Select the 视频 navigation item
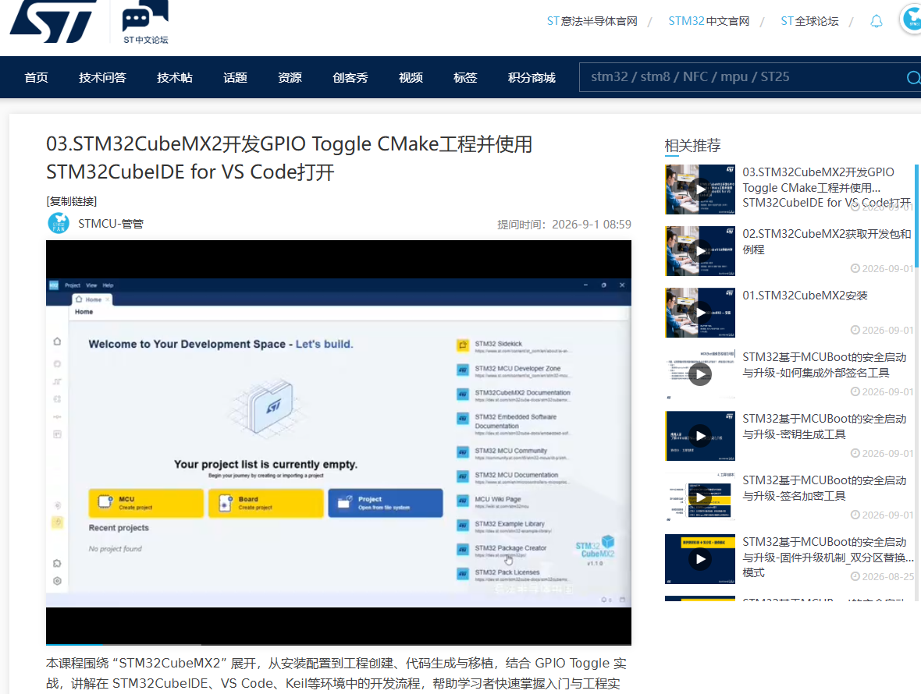Viewport: 921px width, 694px height. click(x=411, y=77)
